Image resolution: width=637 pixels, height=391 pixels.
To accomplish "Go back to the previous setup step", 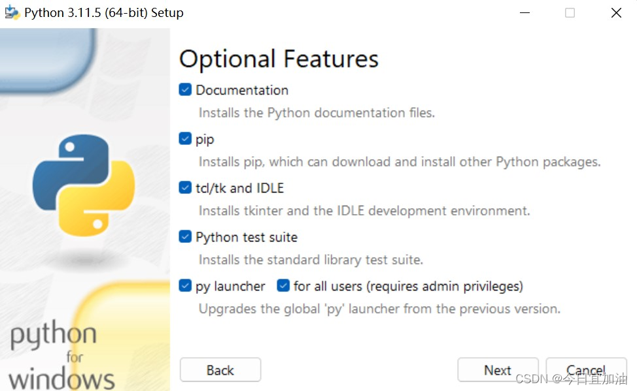I will (x=220, y=369).
